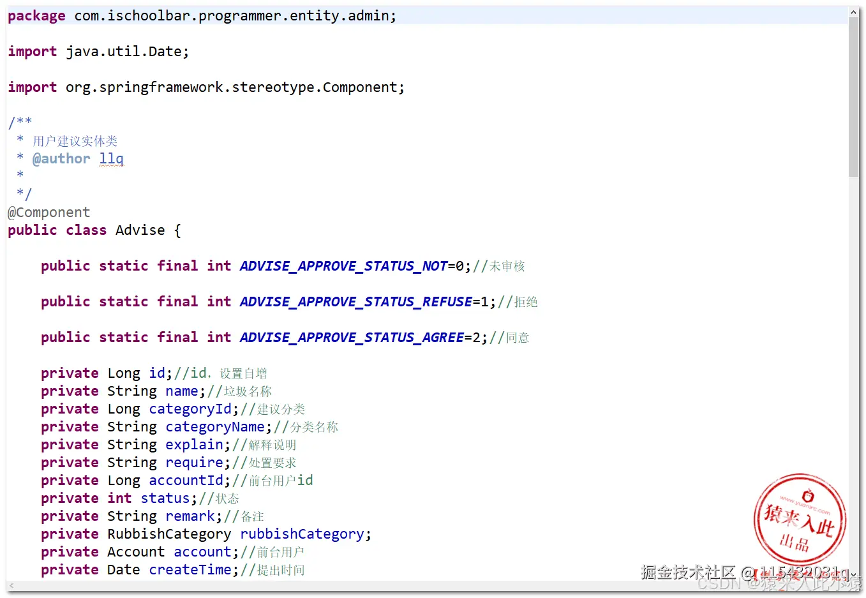
Task: Click the 未审核 comment
Action: pyautogui.click(x=499, y=266)
